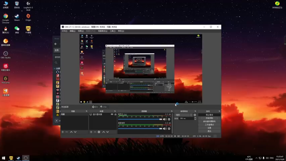The image size is (286, 161).
Task: Open the 工具(T) menu
Action: 113,31
